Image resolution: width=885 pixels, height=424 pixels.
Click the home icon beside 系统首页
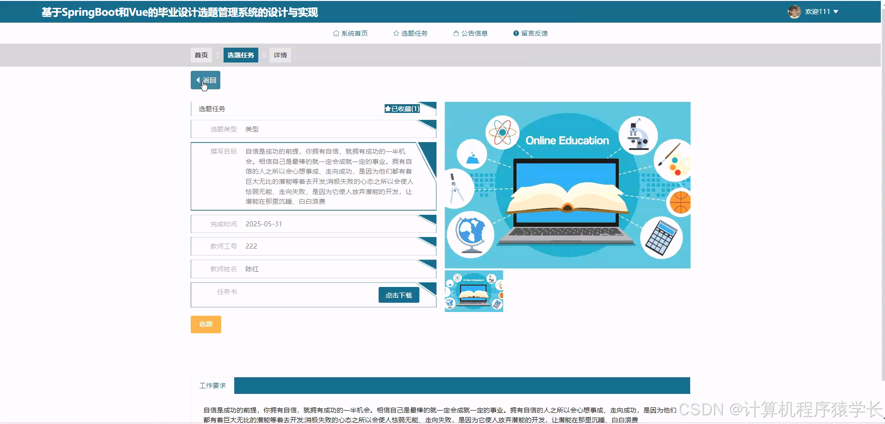[336, 33]
